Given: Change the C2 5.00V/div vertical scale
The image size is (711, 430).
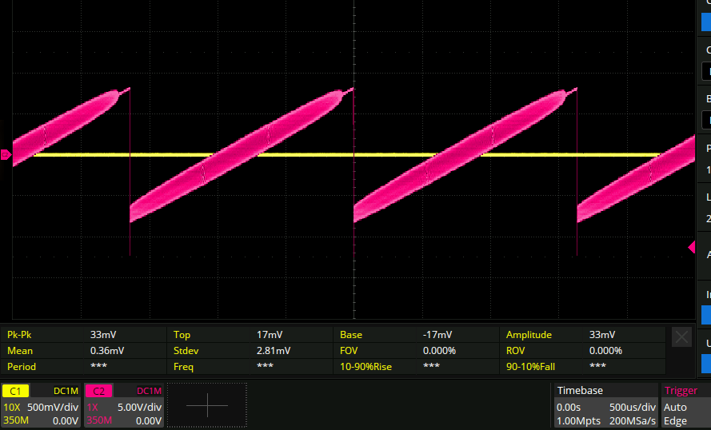Looking at the screenshot, I should [139, 407].
